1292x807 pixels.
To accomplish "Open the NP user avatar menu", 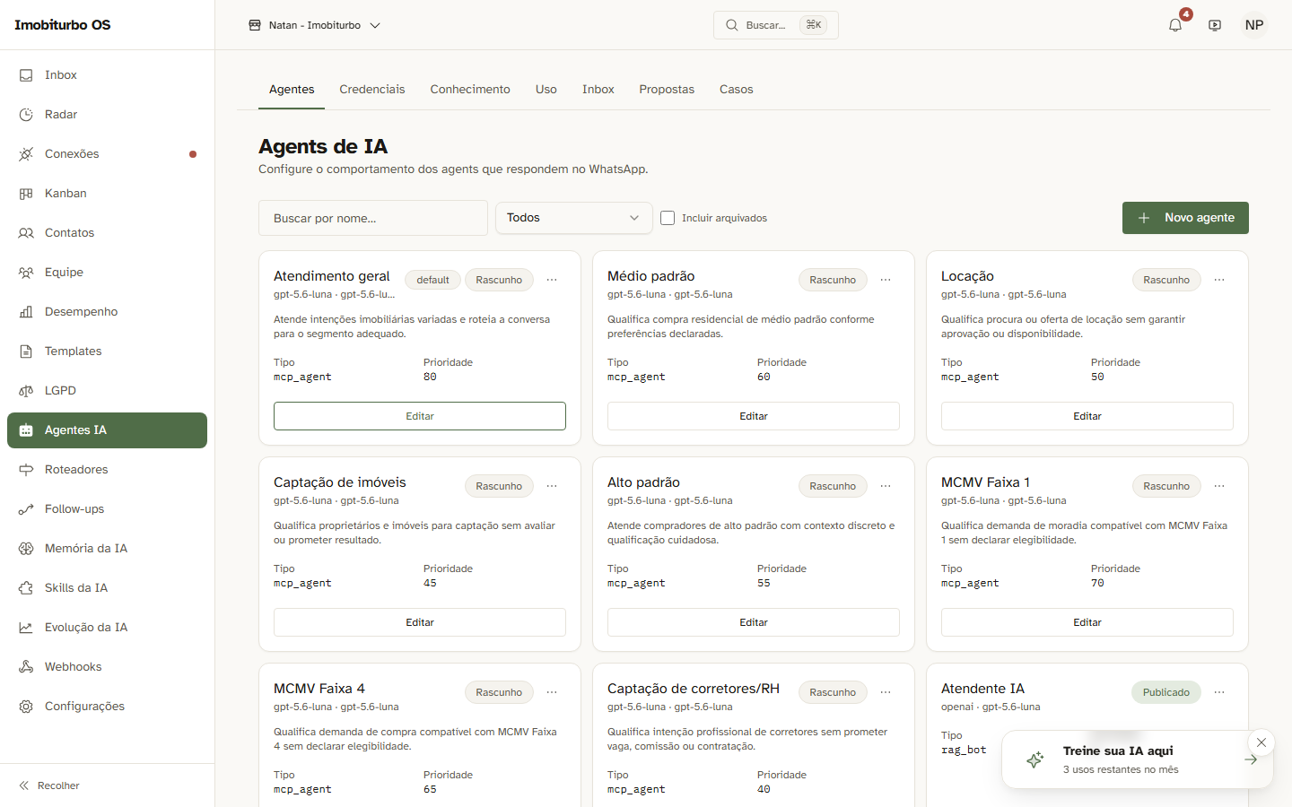I will pos(1254,25).
